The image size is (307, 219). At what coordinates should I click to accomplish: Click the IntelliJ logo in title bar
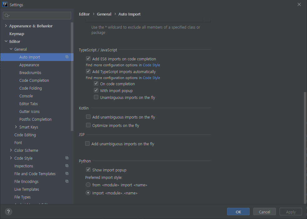click(5, 4)
